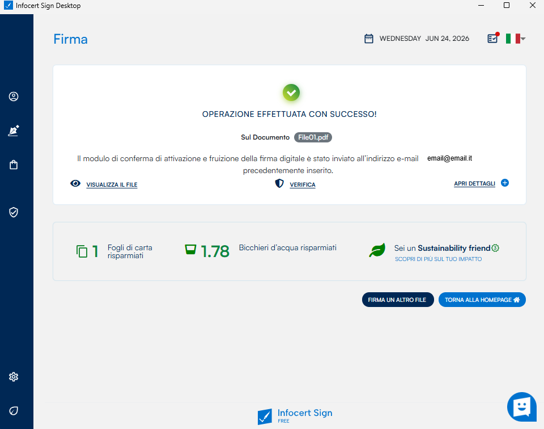Image resolution: width=544 pixels, height=429 pixels.
Task: Click the Visualizza il file link
Action: tap(112, 185)
